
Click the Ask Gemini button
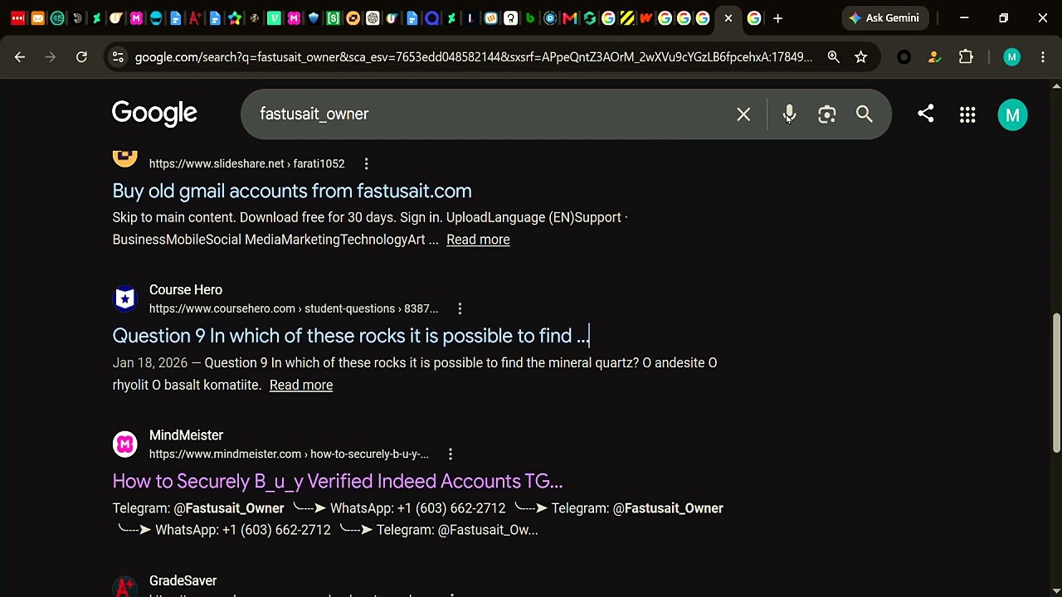pos(884,18)
